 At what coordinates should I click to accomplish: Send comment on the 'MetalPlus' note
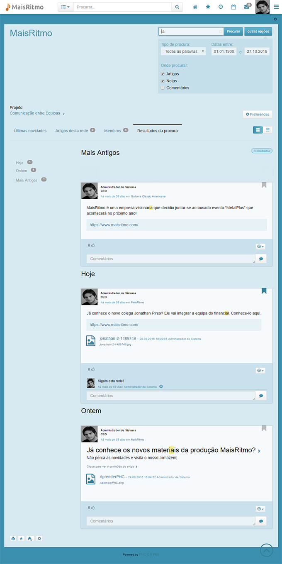click(261, 259)
